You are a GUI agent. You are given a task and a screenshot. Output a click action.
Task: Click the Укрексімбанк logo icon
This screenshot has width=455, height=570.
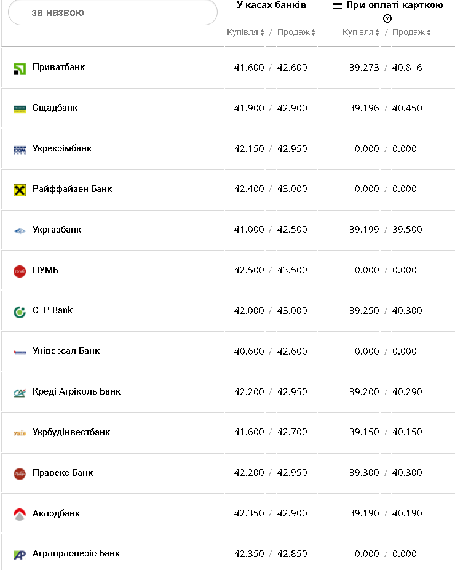[x=20, y=150]
